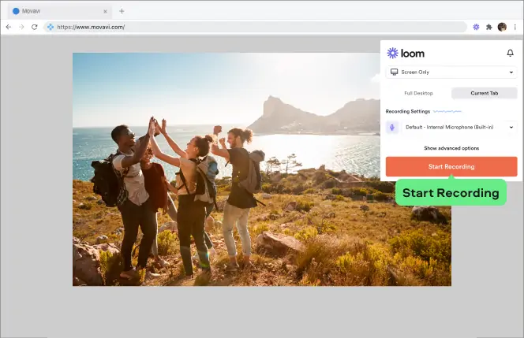
Task: Open a new tab with plus button
Action: pyautogui.click(x=122, y=11)
